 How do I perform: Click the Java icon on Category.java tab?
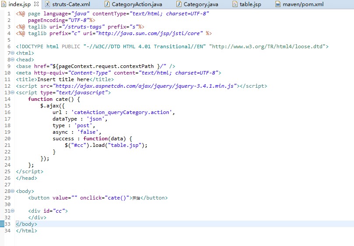tap(179, 4)
